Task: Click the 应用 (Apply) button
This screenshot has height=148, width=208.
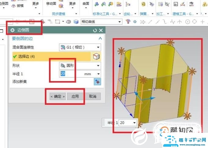Action: [x=75, y=96]
